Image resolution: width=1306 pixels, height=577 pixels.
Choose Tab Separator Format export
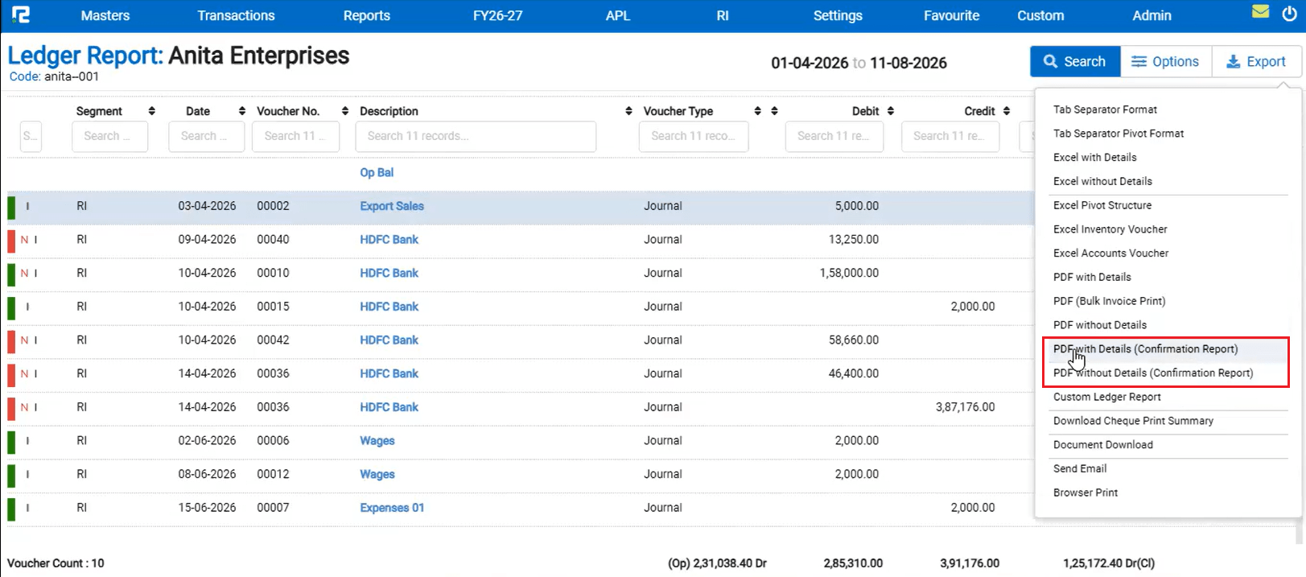1105,109
